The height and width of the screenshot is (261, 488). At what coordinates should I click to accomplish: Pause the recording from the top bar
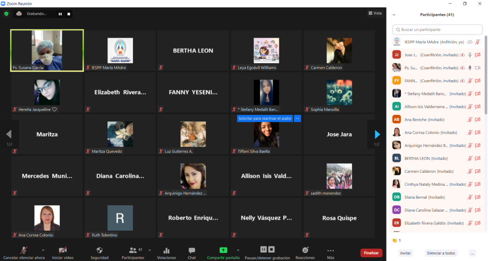tap(60, 14)
